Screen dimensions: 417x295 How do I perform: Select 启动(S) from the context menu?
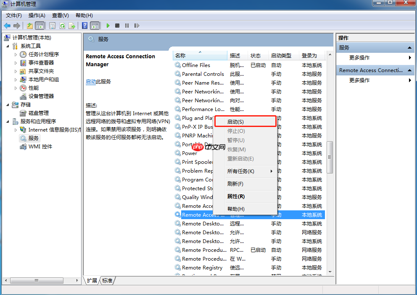[235, 121]
